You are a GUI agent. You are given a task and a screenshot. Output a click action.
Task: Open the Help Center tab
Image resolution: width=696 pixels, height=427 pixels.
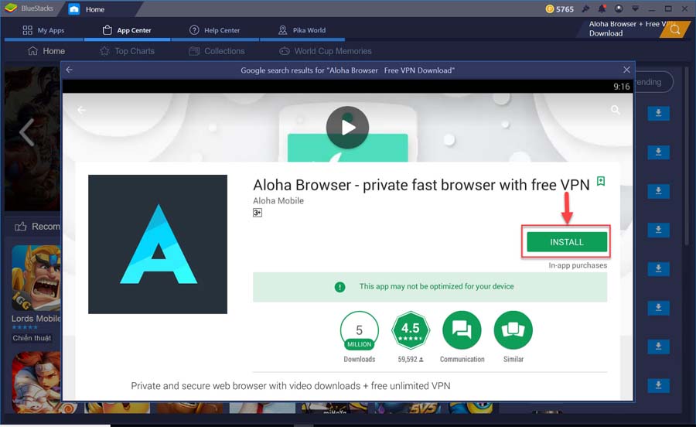215,30
